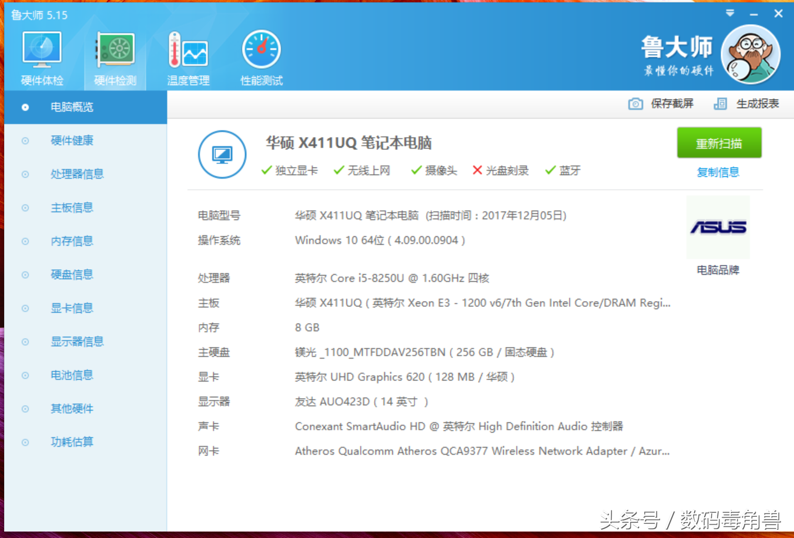The height and width of the screenshot is (538, 794).
Task: Open the 性能测试 performance test icon
Action: tap(262, 59)
